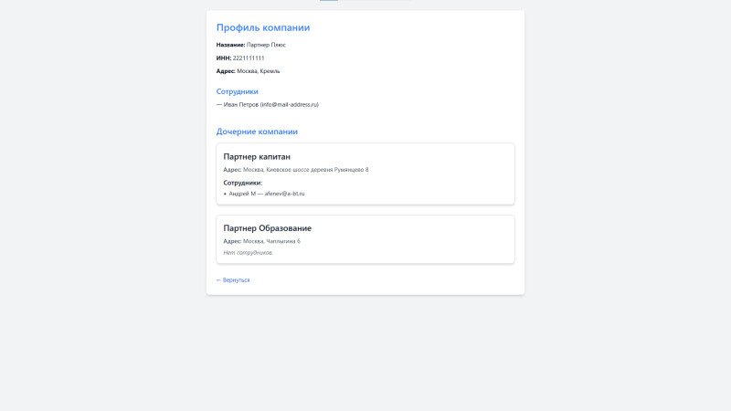
Task: Click the "← Вернуться" back link
Action: [x=233, y=280]
